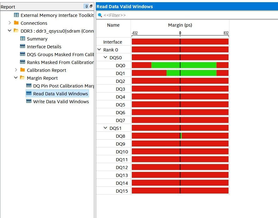Image resolution: width=278 pixels, height=218 pixels.
Task: Open Interface Details report
Action: 44,46
